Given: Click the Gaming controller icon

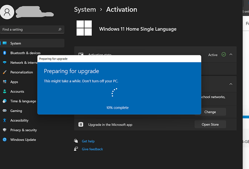Looking at the screenshot, I should [x=5, y=111].
